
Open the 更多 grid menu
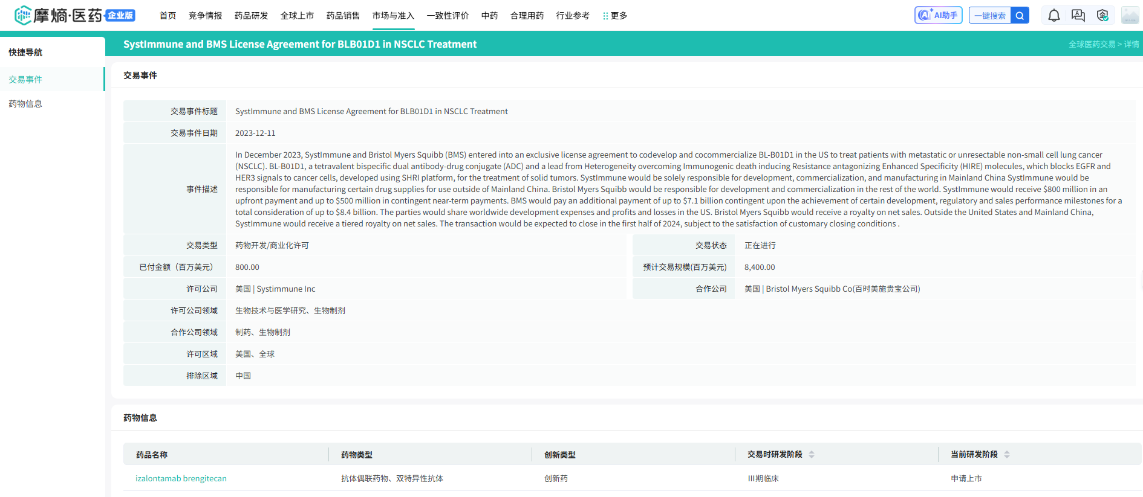click(x=615, y=16)
